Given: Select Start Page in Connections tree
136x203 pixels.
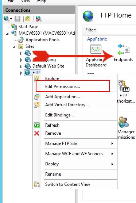Looking at the screenshot, I should [x=28, y=27].
